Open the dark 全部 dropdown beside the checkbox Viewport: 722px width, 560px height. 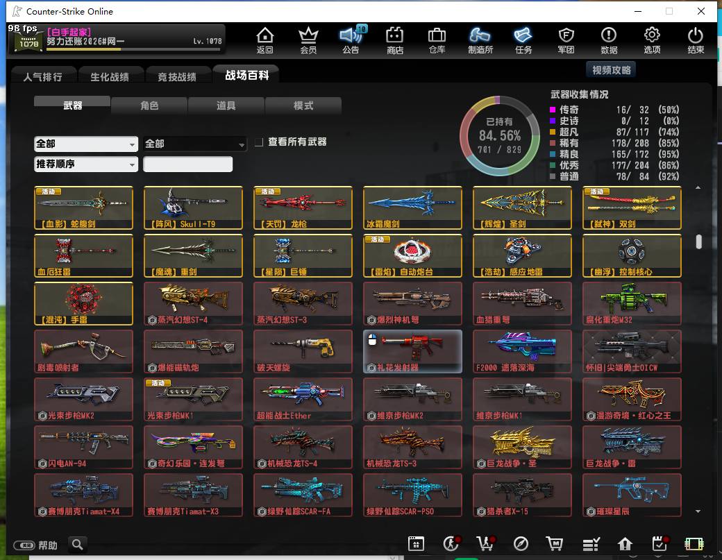coord(195,144)
